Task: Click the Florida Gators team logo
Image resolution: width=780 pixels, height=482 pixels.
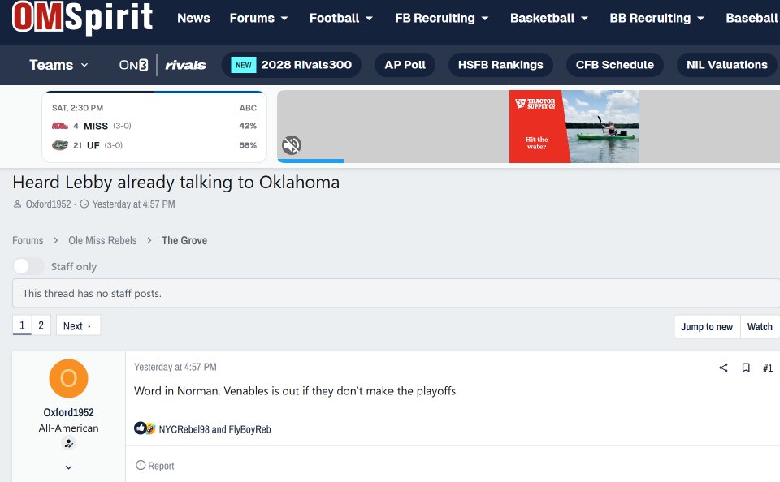Action: click(x=60, y=145)
